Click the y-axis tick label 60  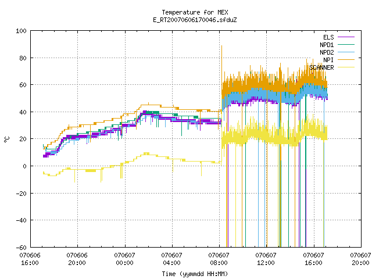(x=23, y=85)
